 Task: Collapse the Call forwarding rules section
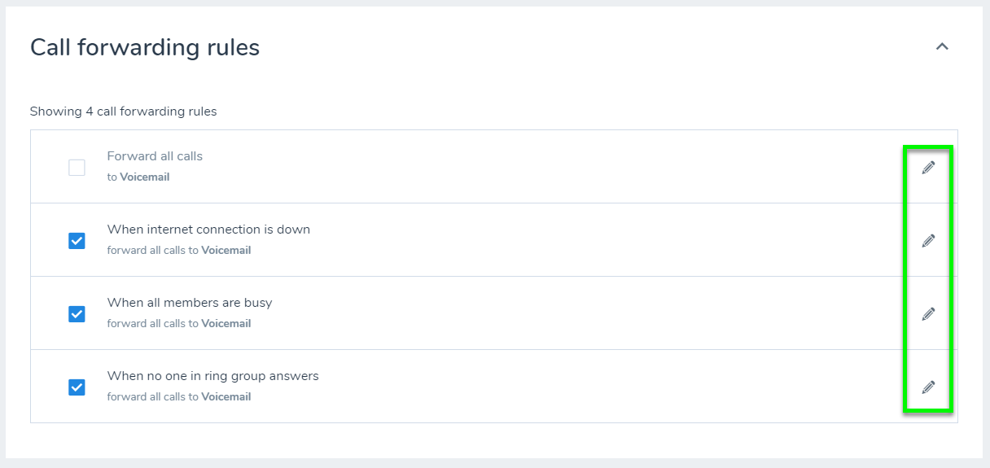[942, 47]
